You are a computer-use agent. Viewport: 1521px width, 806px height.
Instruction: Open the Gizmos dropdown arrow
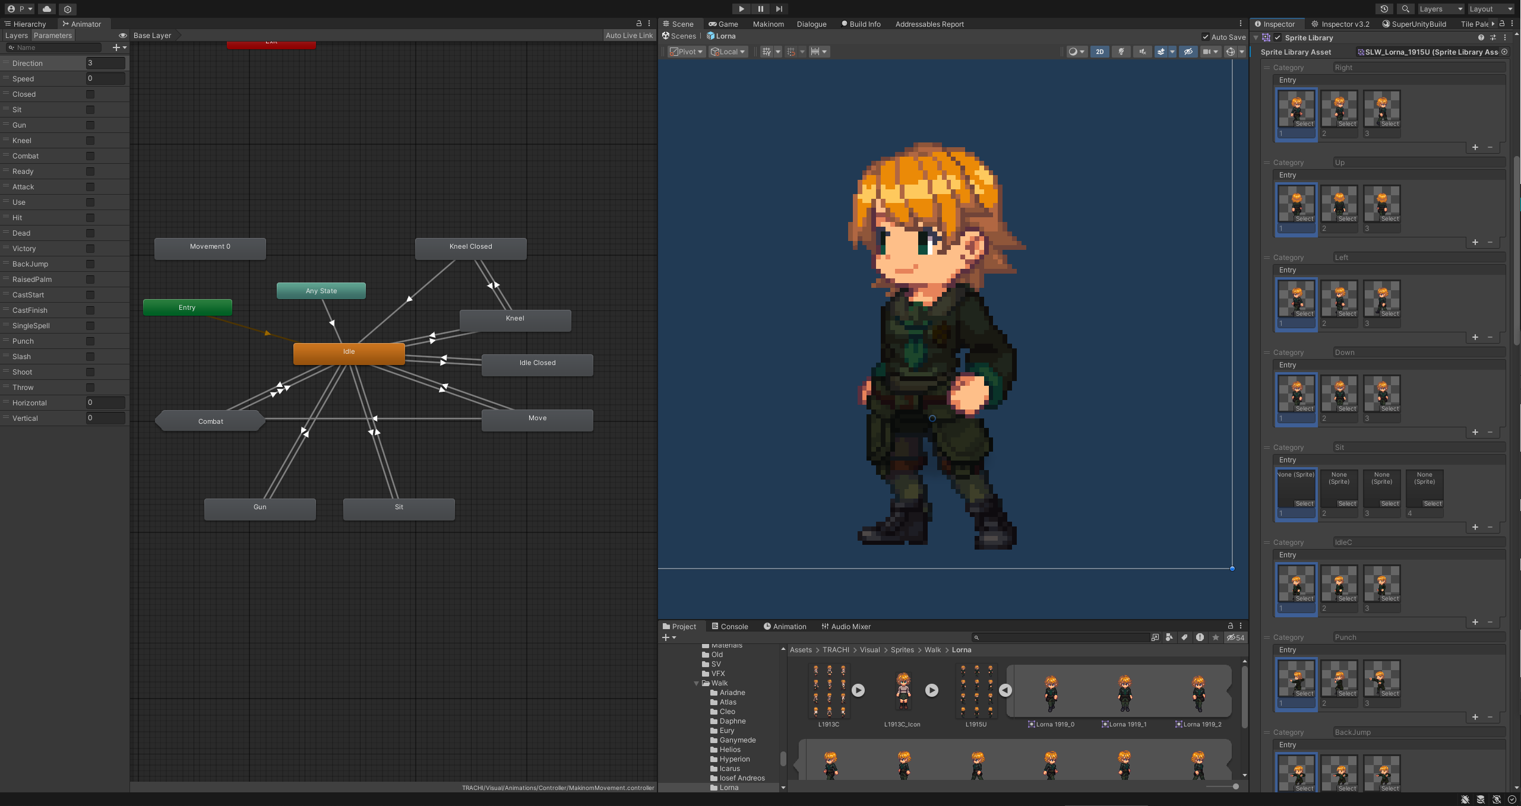click(x=1242, y=52)
